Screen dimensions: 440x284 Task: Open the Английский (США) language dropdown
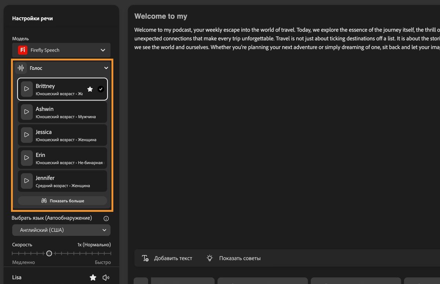61,230
